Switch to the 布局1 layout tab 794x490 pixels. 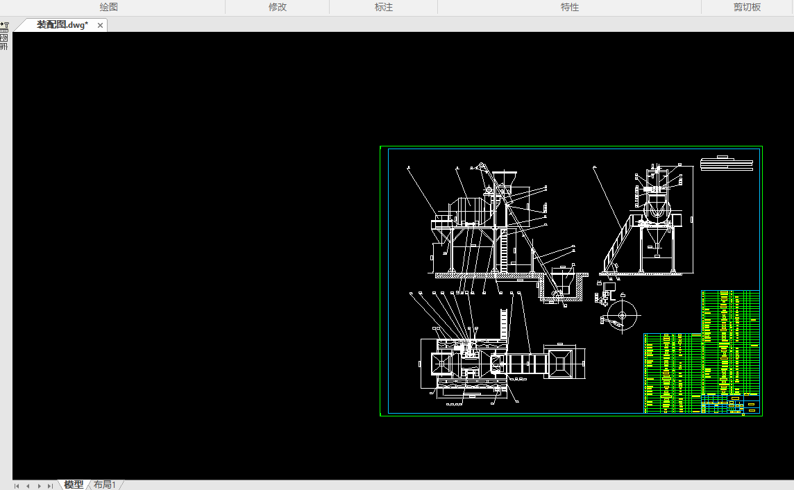pyautogui.click(x=105, y=484)
